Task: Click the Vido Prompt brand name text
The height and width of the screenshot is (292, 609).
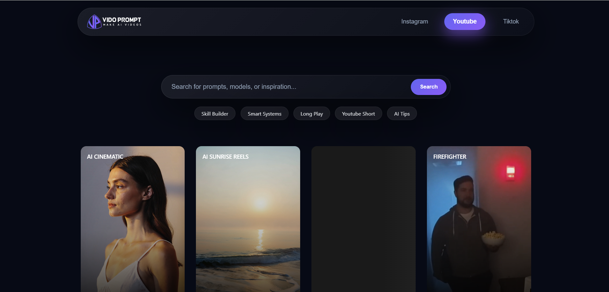Action: (121, 21)
